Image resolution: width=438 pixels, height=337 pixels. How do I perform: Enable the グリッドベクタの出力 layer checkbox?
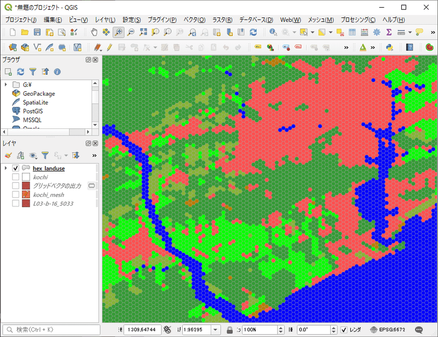(x=16, y=186)
